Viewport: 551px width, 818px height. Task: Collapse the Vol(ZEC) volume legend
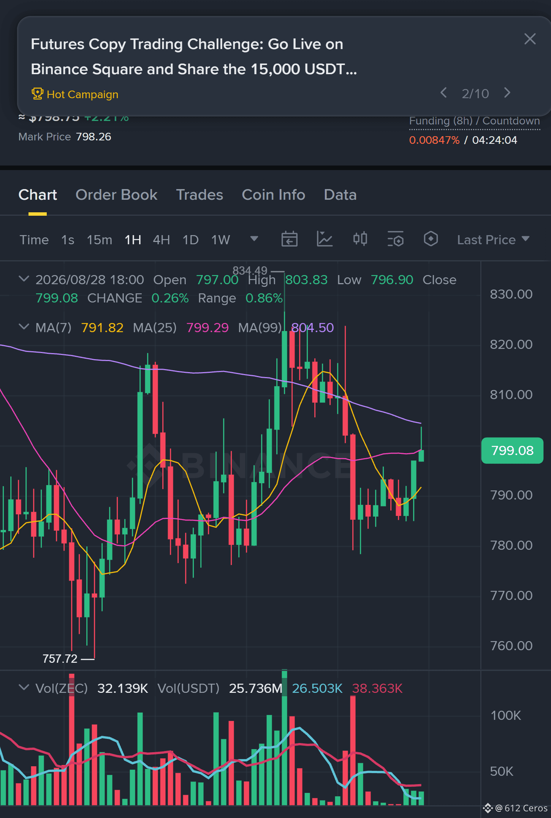(24, 688)
